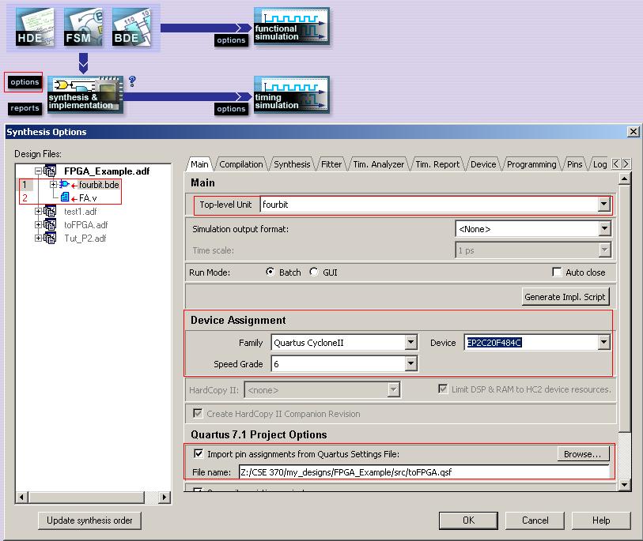Click the Help button
643x541 pixels.
601,520
